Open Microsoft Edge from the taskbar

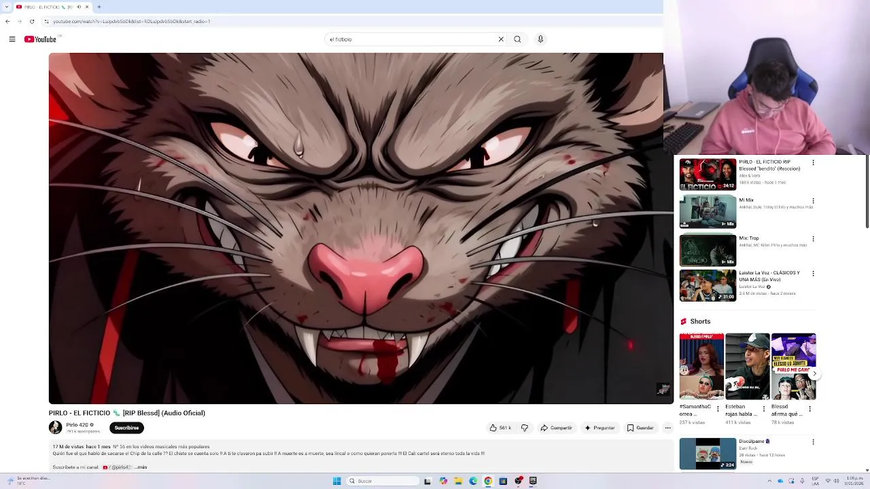473,481
